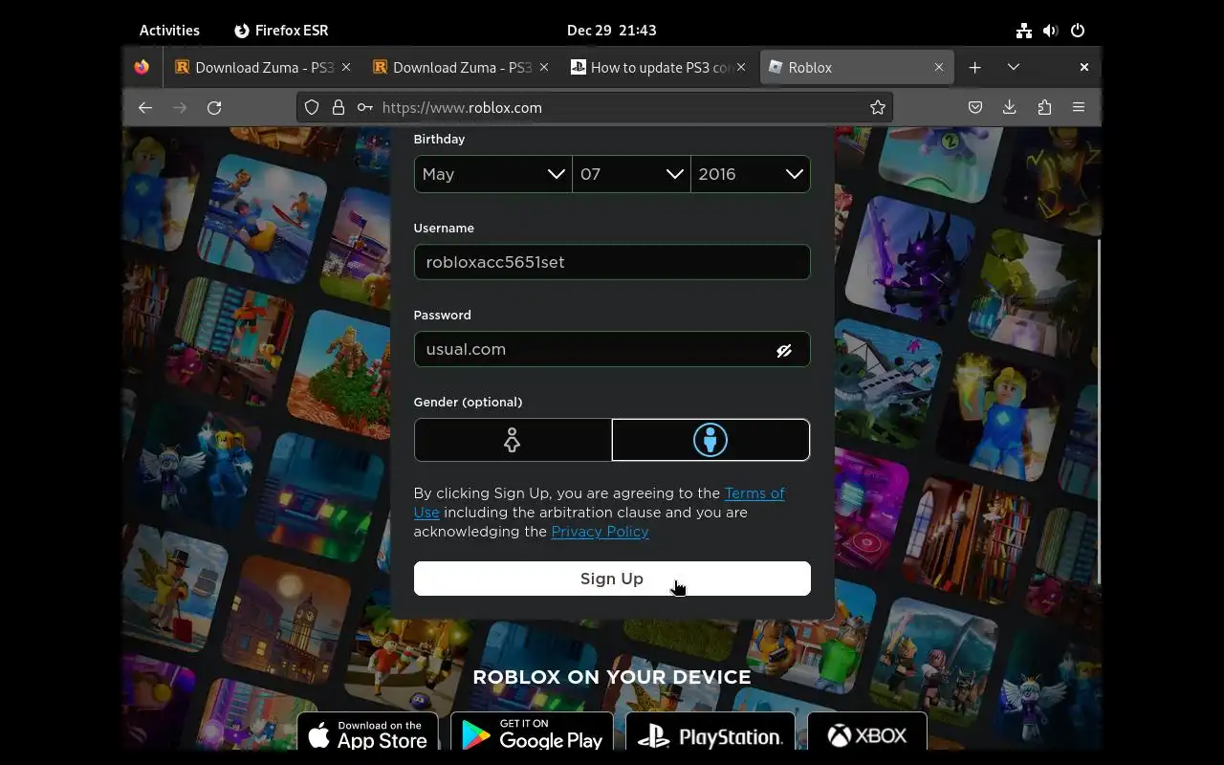The height and width of the screenshot is (765, 1224).
Task: Toggle password visibility eye icon
Action: pos(784,350)
